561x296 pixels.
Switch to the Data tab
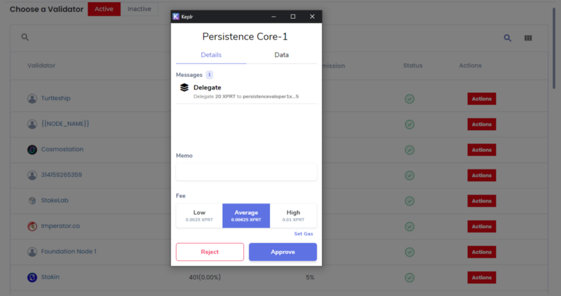[x=282, y=55]
